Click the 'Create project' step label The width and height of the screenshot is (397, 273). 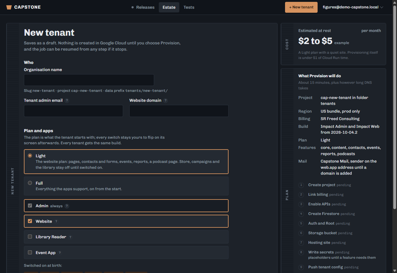coord(322,185)
